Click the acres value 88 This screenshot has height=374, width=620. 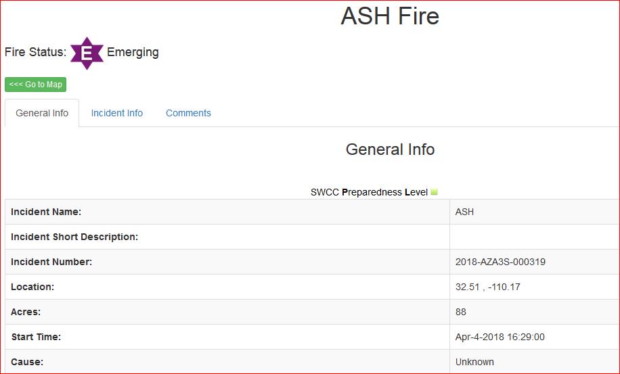461,312
